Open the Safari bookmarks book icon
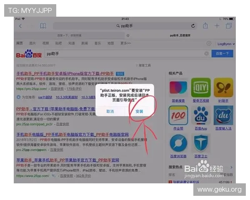 [x=43, y=26]
